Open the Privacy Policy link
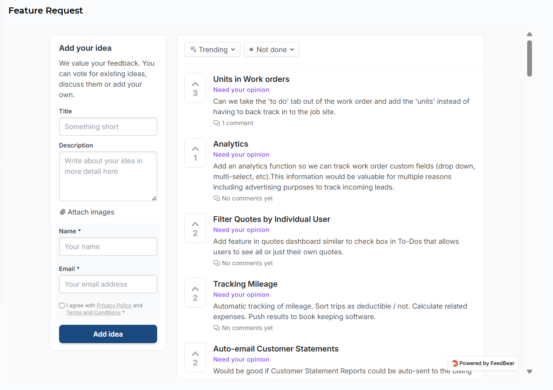Screen dimensions: 553x390 [x=114, y=306]
